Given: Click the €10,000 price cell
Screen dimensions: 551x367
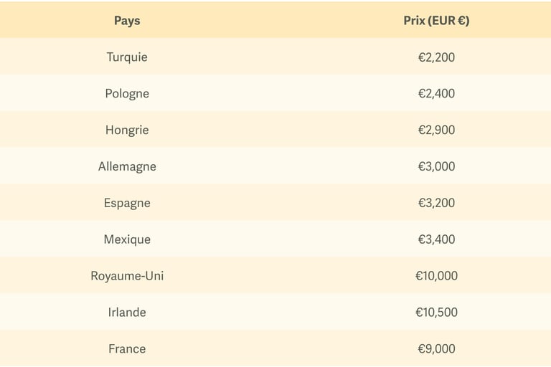Looking at the screenshot, I should (436, 276).
